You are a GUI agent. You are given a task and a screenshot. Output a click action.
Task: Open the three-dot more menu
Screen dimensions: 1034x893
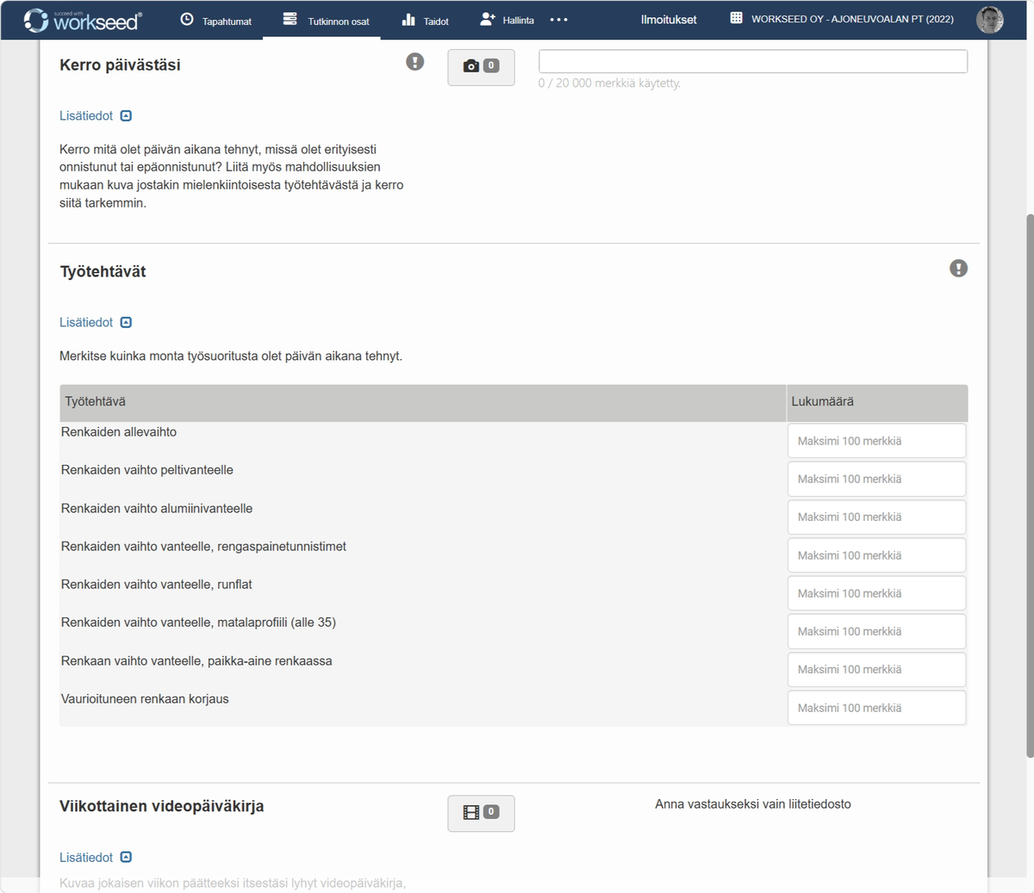coord(559,20)
